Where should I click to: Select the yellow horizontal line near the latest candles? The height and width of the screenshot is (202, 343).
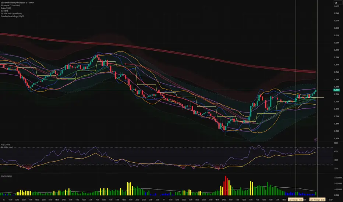click(319, 98)
